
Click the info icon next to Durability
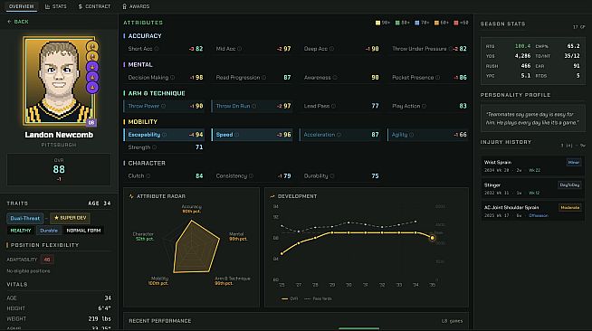coord(332,176)
